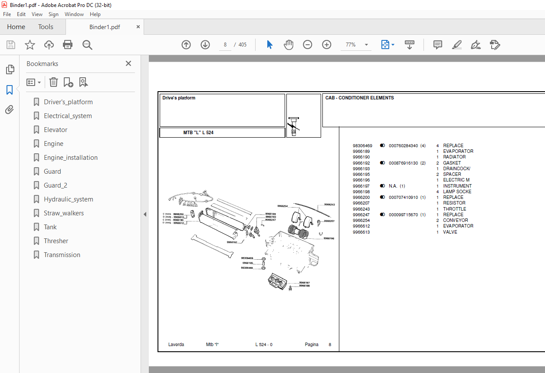Viewport: 545px width, 373px height.
Task: Click the VALVE part description
Action: coord(450,232)
